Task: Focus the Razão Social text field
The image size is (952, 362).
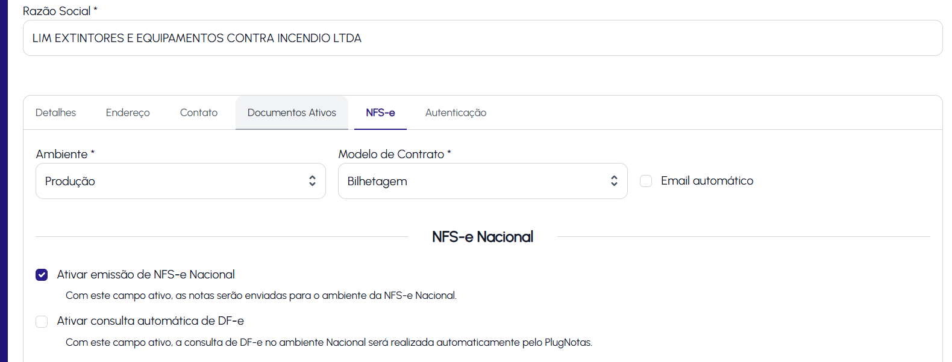Action: point(482,38)
